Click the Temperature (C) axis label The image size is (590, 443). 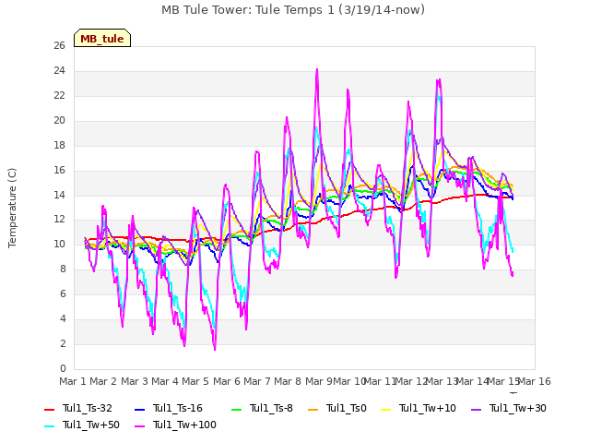click(12, 208)
